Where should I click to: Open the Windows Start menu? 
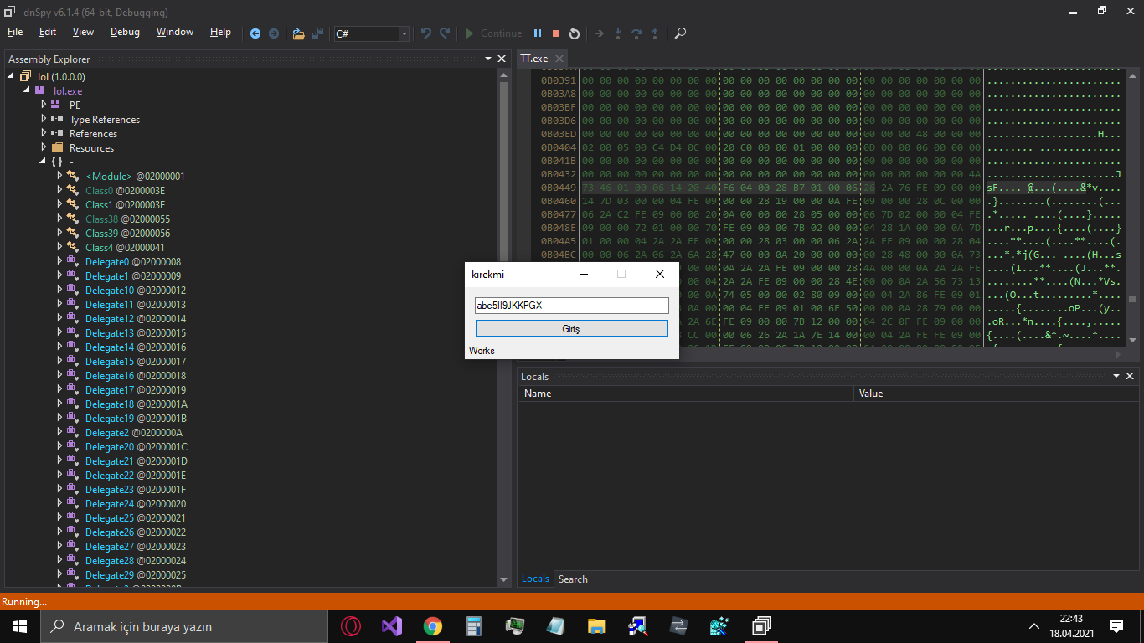tap(20, 626)
